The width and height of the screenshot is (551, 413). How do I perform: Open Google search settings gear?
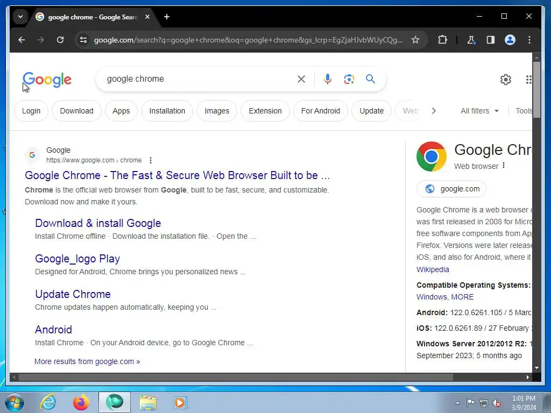coord(506,80)
